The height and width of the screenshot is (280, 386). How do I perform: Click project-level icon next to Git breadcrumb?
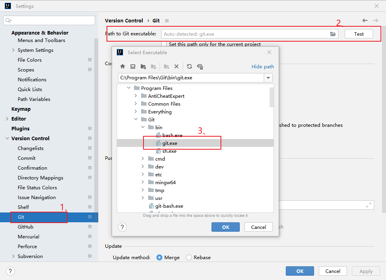tap(167, 21)
